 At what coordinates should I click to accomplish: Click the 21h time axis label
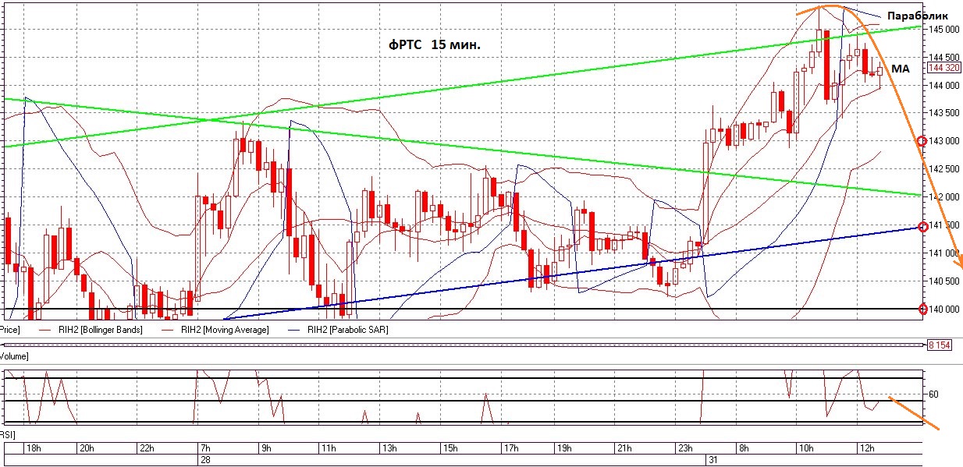click(623, 448)
